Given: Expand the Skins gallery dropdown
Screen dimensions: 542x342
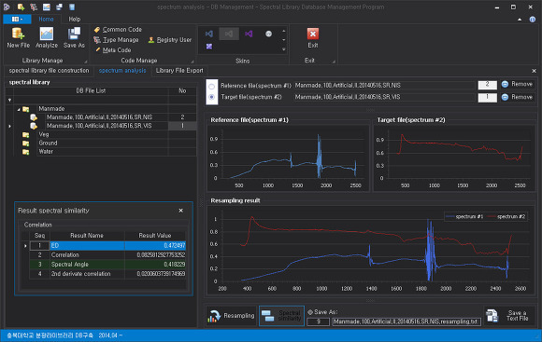Looking at the screenshot, I should pyautogui.click(x=284, y=49).
